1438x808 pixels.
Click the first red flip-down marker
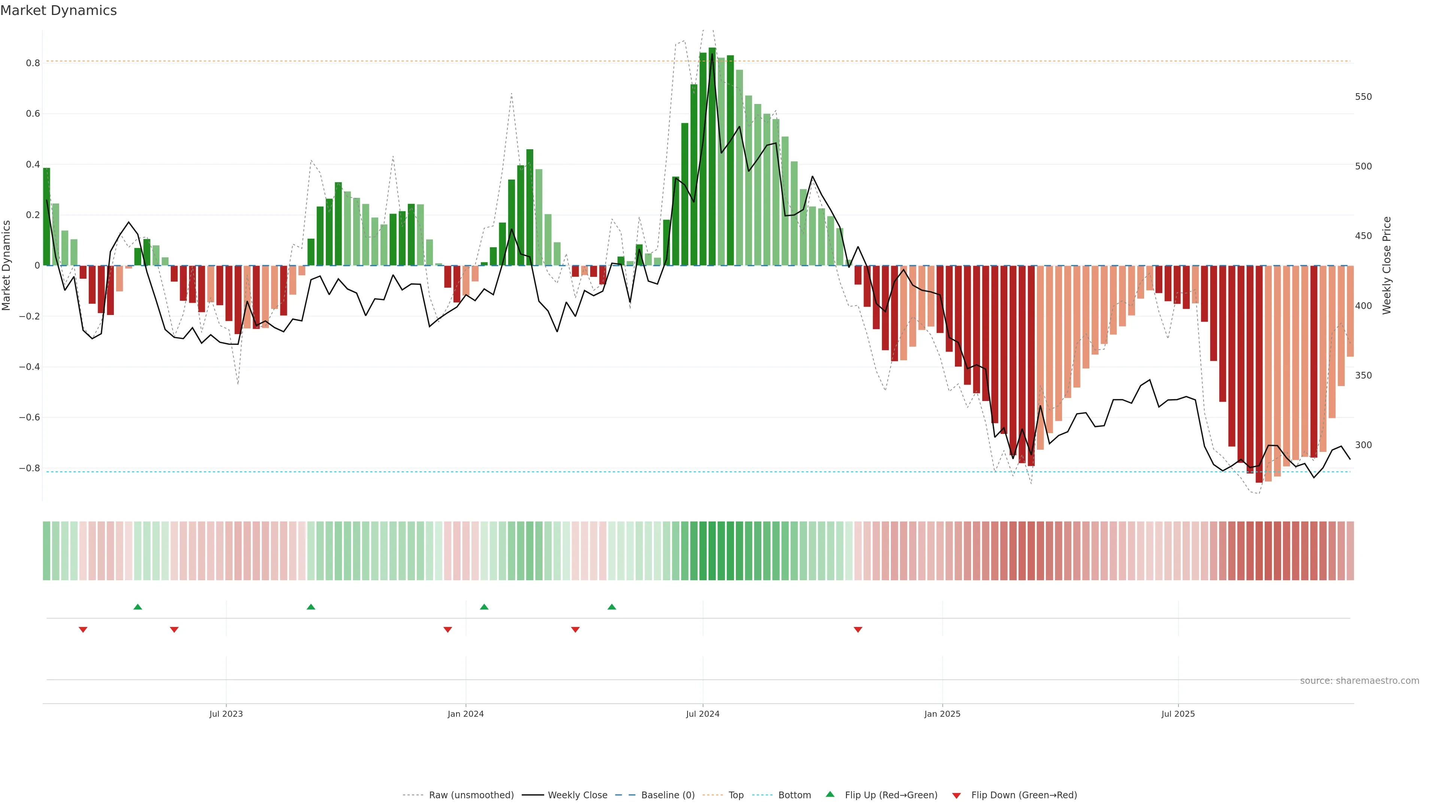[x=83, y=630]
